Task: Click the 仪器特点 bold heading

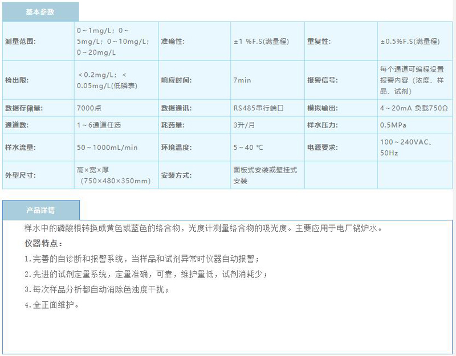Action: pos(43,243)
